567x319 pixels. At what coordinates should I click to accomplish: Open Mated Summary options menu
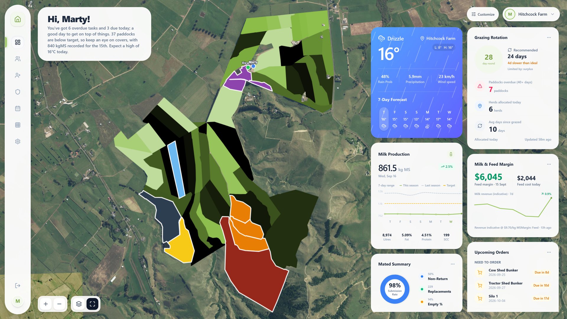(452, 264)
